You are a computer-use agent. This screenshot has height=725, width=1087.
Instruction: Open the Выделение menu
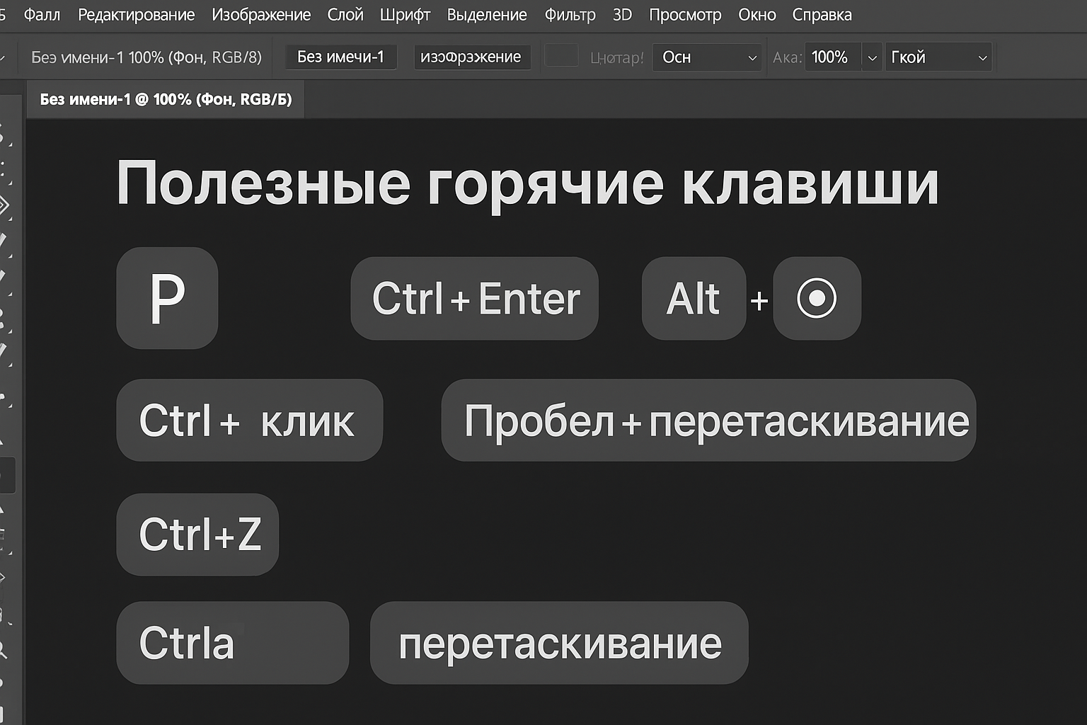pos(487,15)
